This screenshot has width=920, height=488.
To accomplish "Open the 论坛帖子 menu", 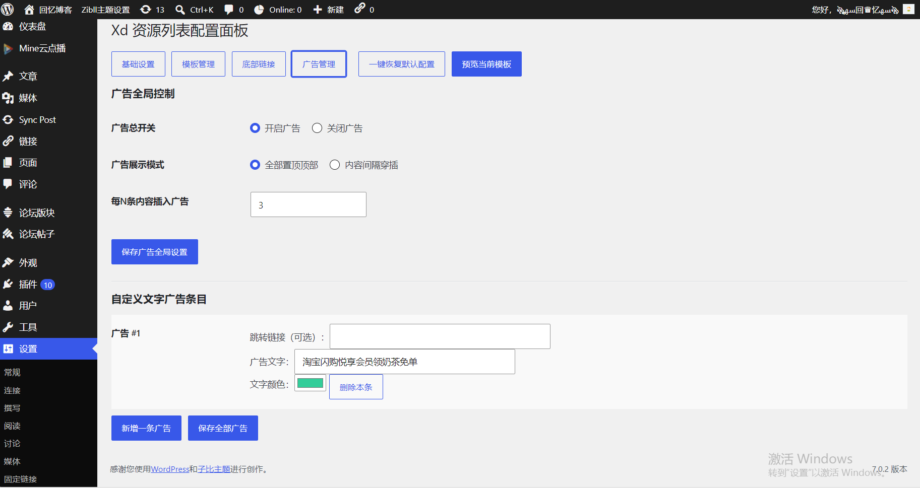I will [48, 234].
